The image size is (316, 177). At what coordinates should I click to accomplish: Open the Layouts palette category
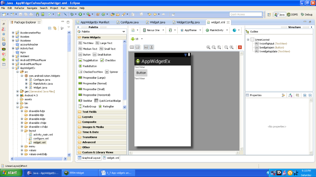tap(101, 117)
